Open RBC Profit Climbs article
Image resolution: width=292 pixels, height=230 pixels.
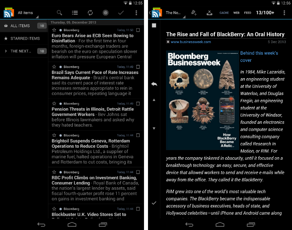tap(96, 186)
